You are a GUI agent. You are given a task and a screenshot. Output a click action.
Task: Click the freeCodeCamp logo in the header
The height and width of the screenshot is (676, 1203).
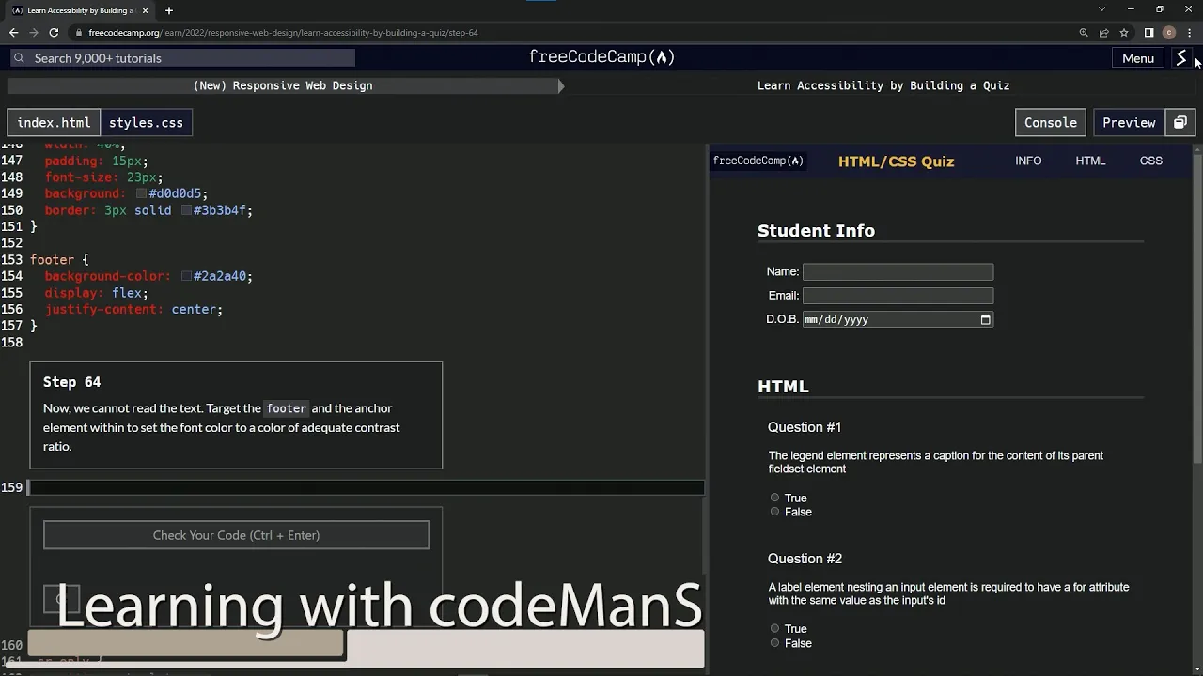pos(601,57)
